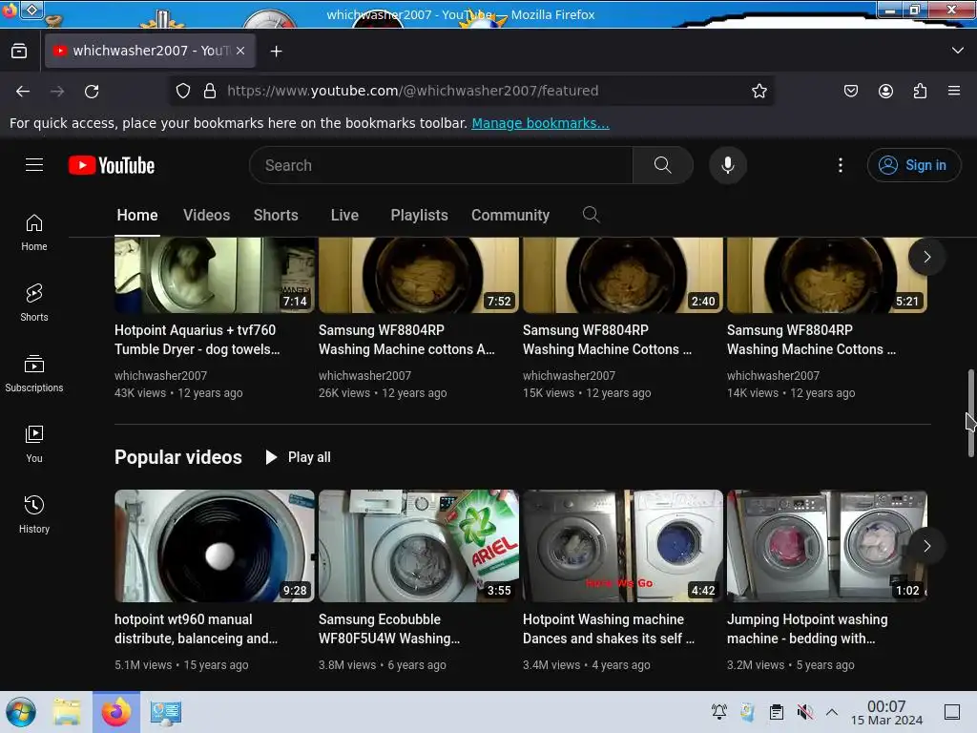The image size is (977, 733).
Task: Open Firefox application hamburger menu
Action: pyautogui.click(x=954, y=91)
